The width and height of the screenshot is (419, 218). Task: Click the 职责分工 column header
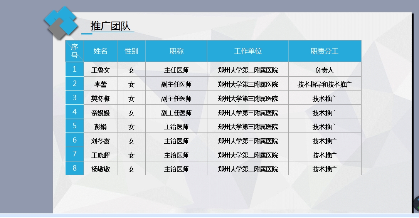[x=325, y=51]
